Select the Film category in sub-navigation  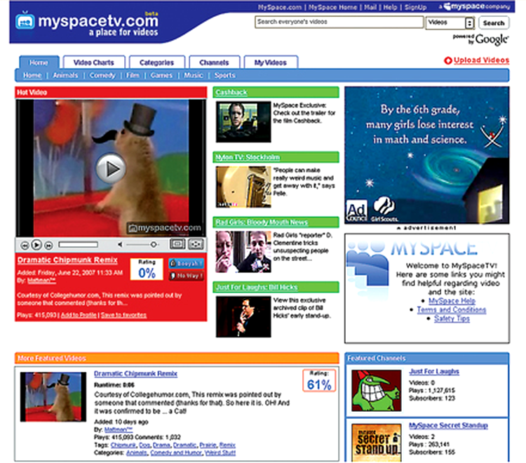click(x=133, y=75)
